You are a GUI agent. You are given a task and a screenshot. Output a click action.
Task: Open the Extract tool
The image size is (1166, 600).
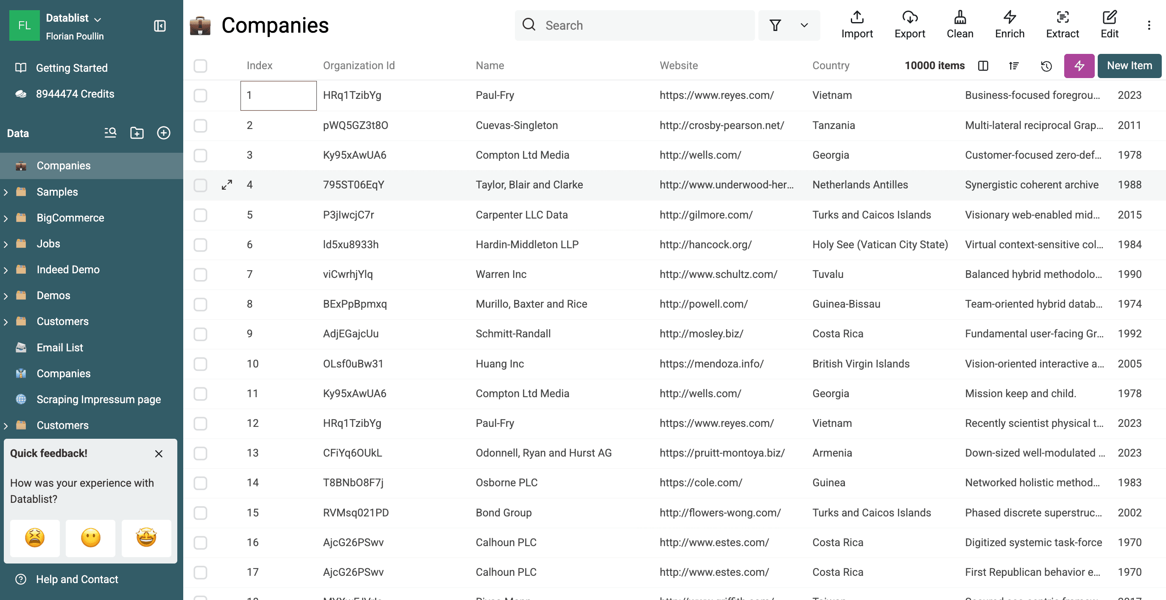(x=1063, y=25)
